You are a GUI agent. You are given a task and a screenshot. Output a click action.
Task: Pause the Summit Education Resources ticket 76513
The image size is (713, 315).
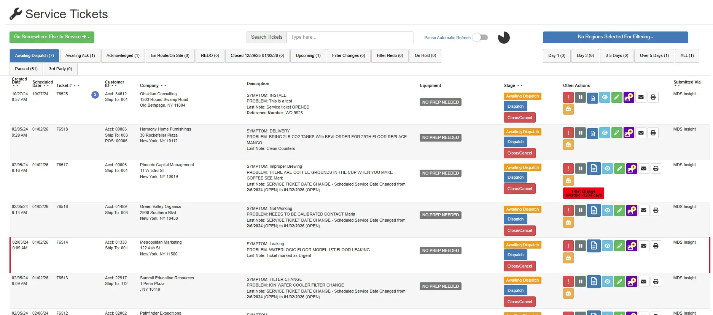point(580,282)
